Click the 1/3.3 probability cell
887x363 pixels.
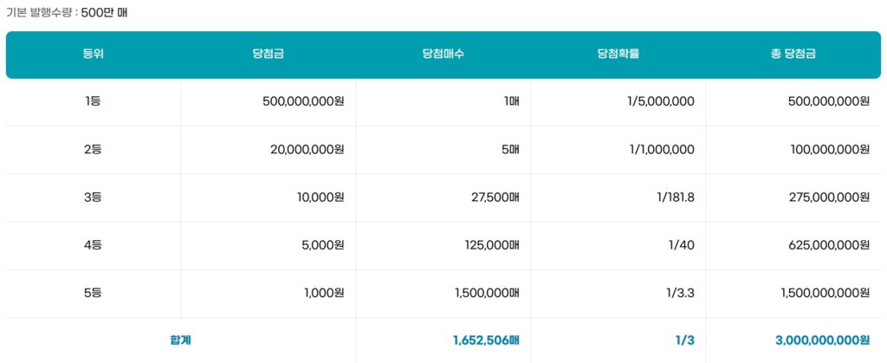click(x=681, y=293)
